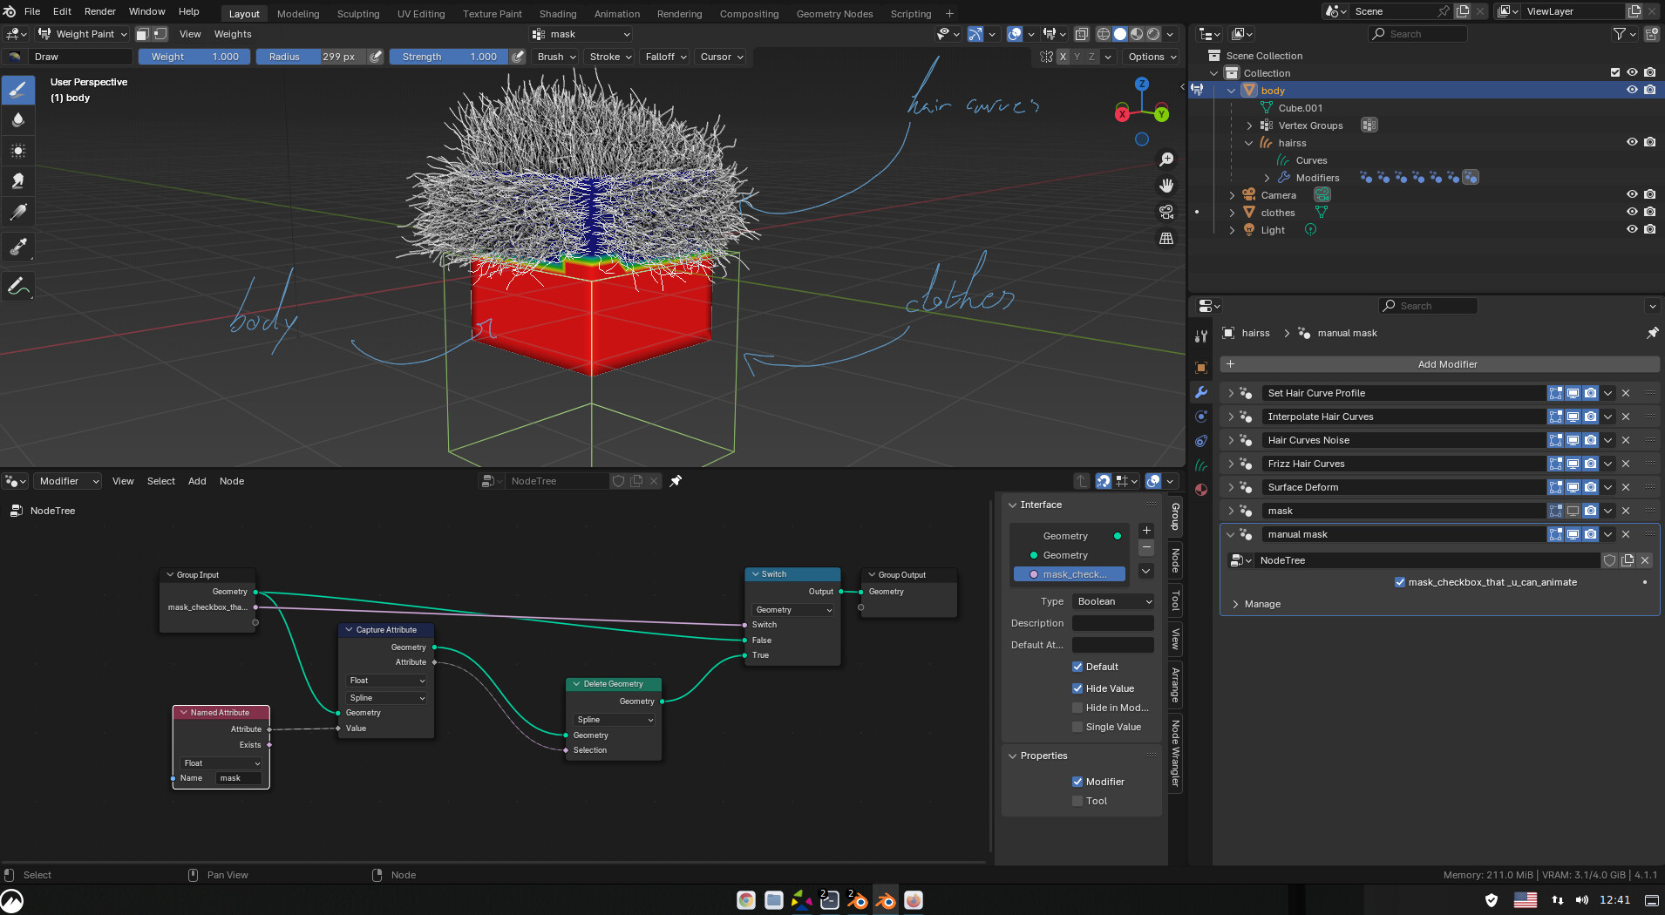
Task: Select the Draw weight paint tool
Action: (17, 90)
